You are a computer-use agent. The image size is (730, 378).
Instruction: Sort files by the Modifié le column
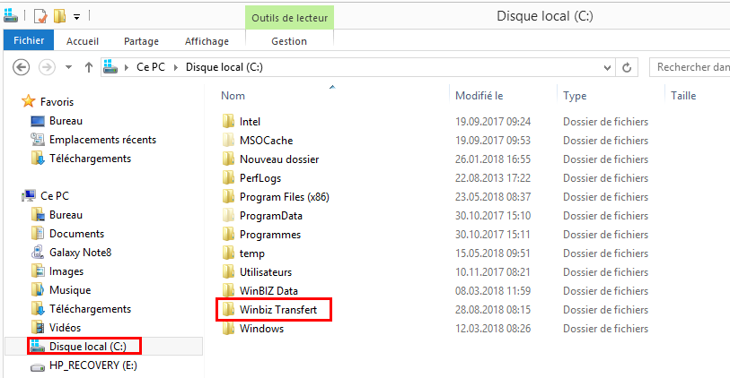[479, 96]
